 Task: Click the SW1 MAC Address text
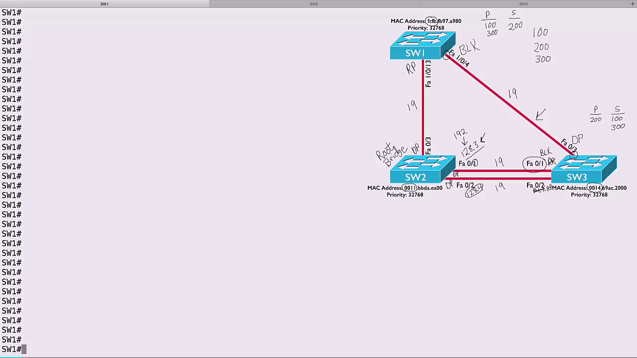(425, 21)
